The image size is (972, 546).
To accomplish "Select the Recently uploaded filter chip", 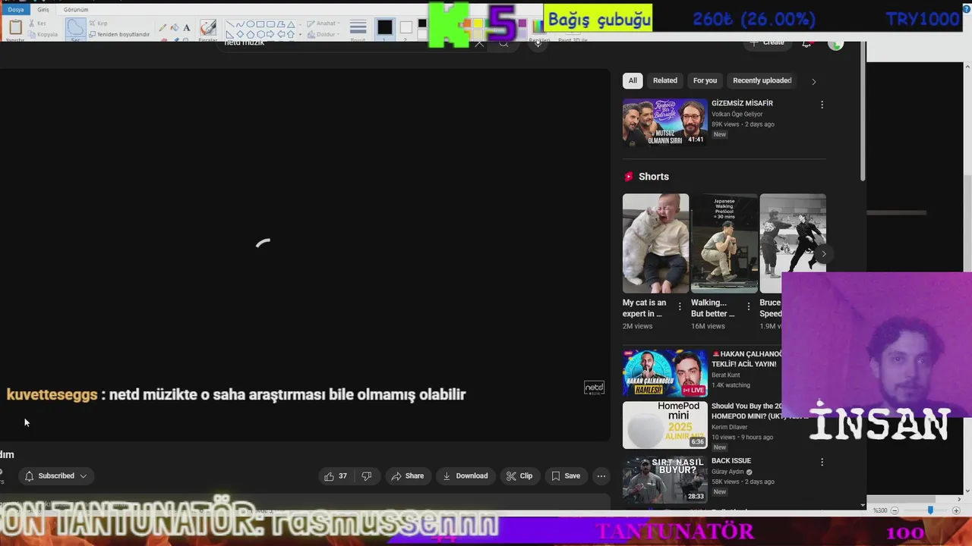I will (762, 80).
